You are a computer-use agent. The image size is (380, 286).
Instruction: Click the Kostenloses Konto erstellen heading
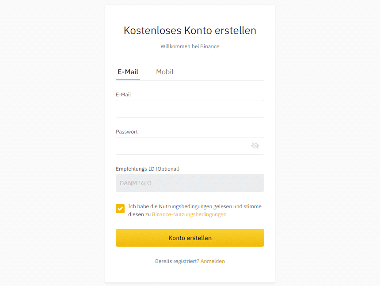pos(190,31)
